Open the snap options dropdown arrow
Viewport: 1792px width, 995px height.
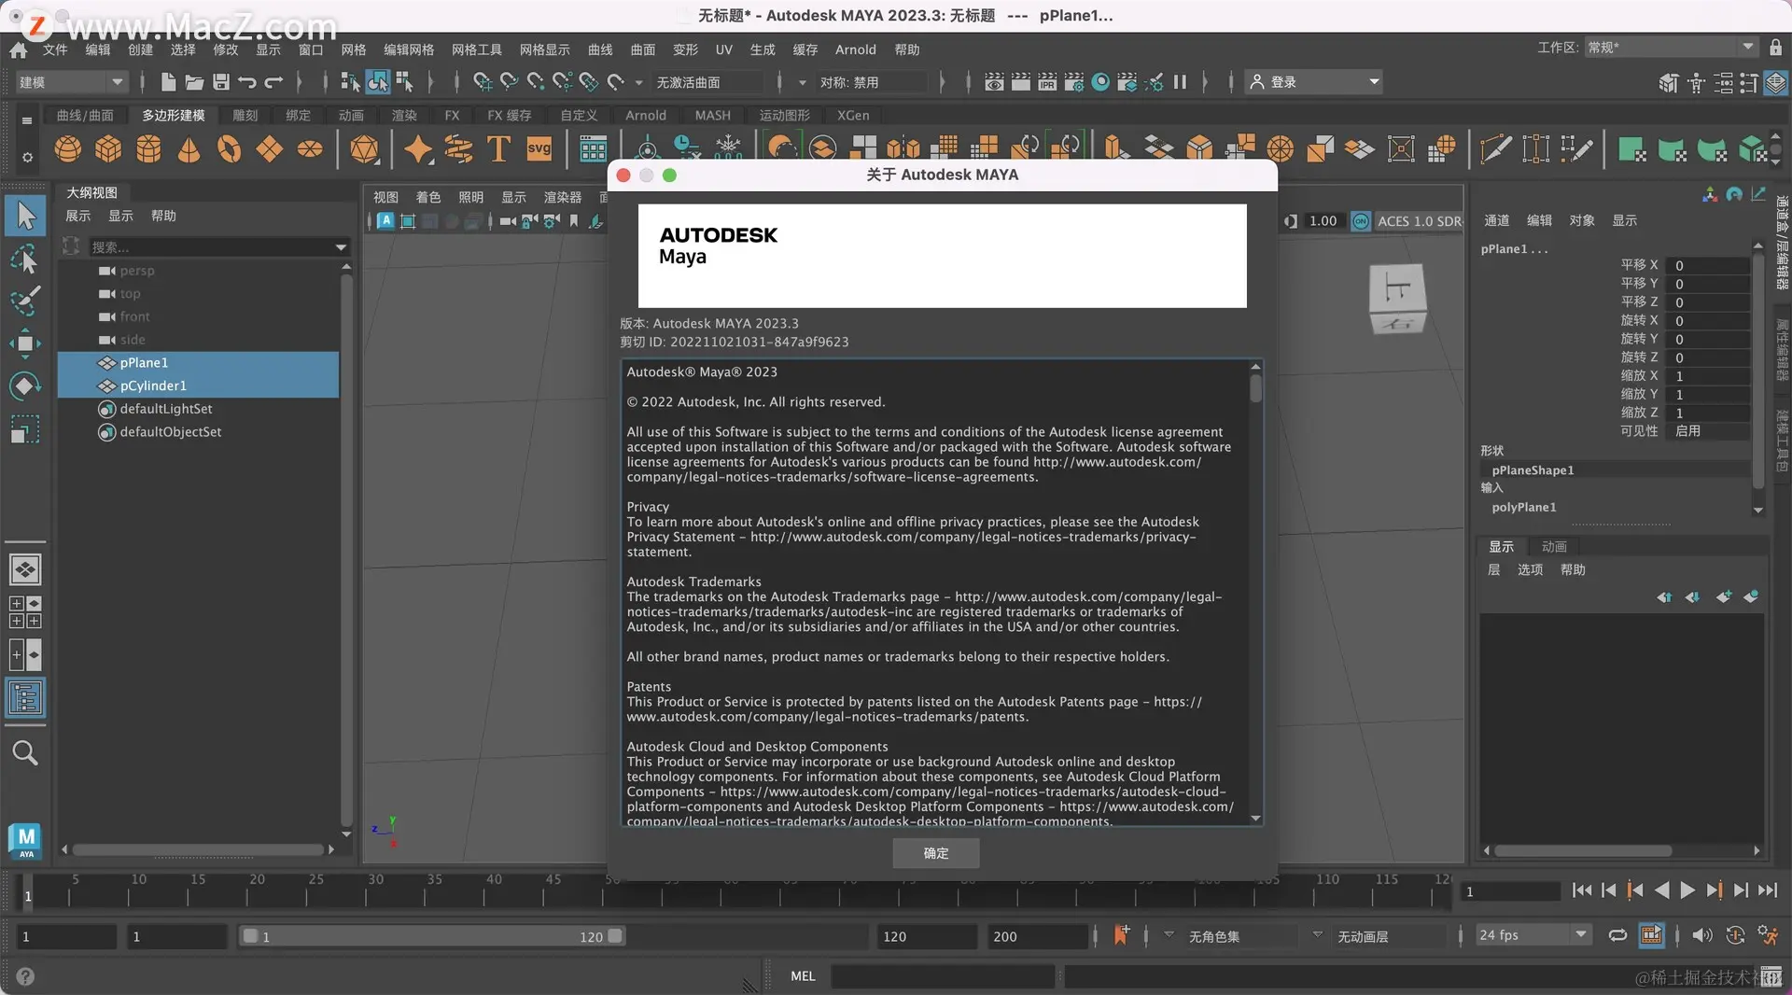(638, 82)
